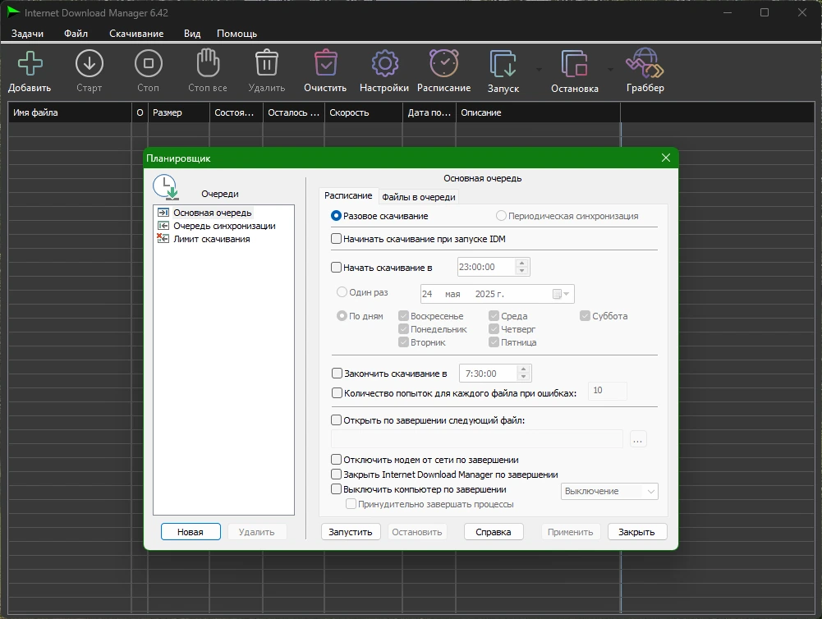Click the ... browse file button
The image size is (822, 619).
[x=637, y=439]
